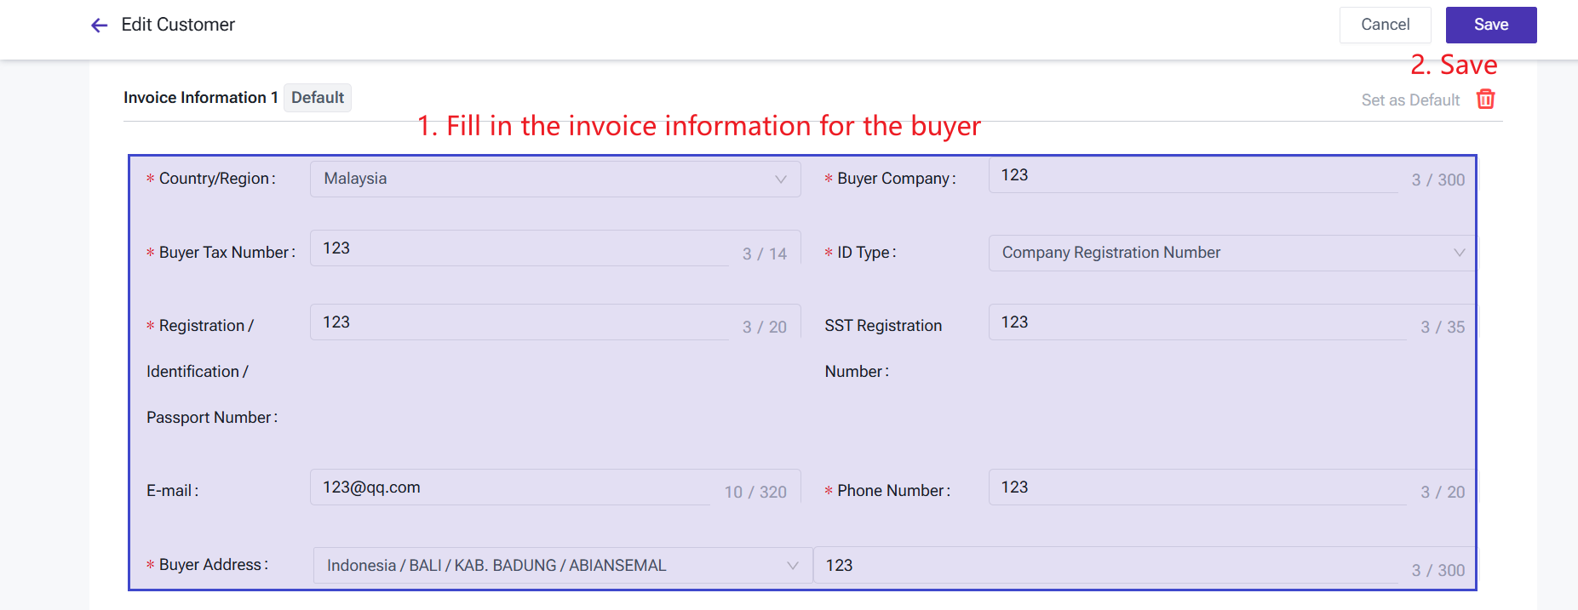Select the Registration/Identification/Passport Number field
Screen dimensions: 1578x610
(x=519, y=322)
